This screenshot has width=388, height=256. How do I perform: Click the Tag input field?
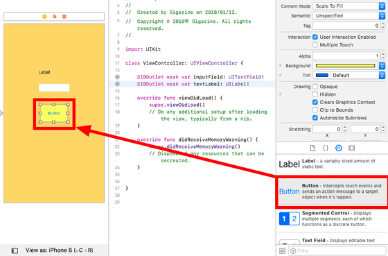point(346,26)
